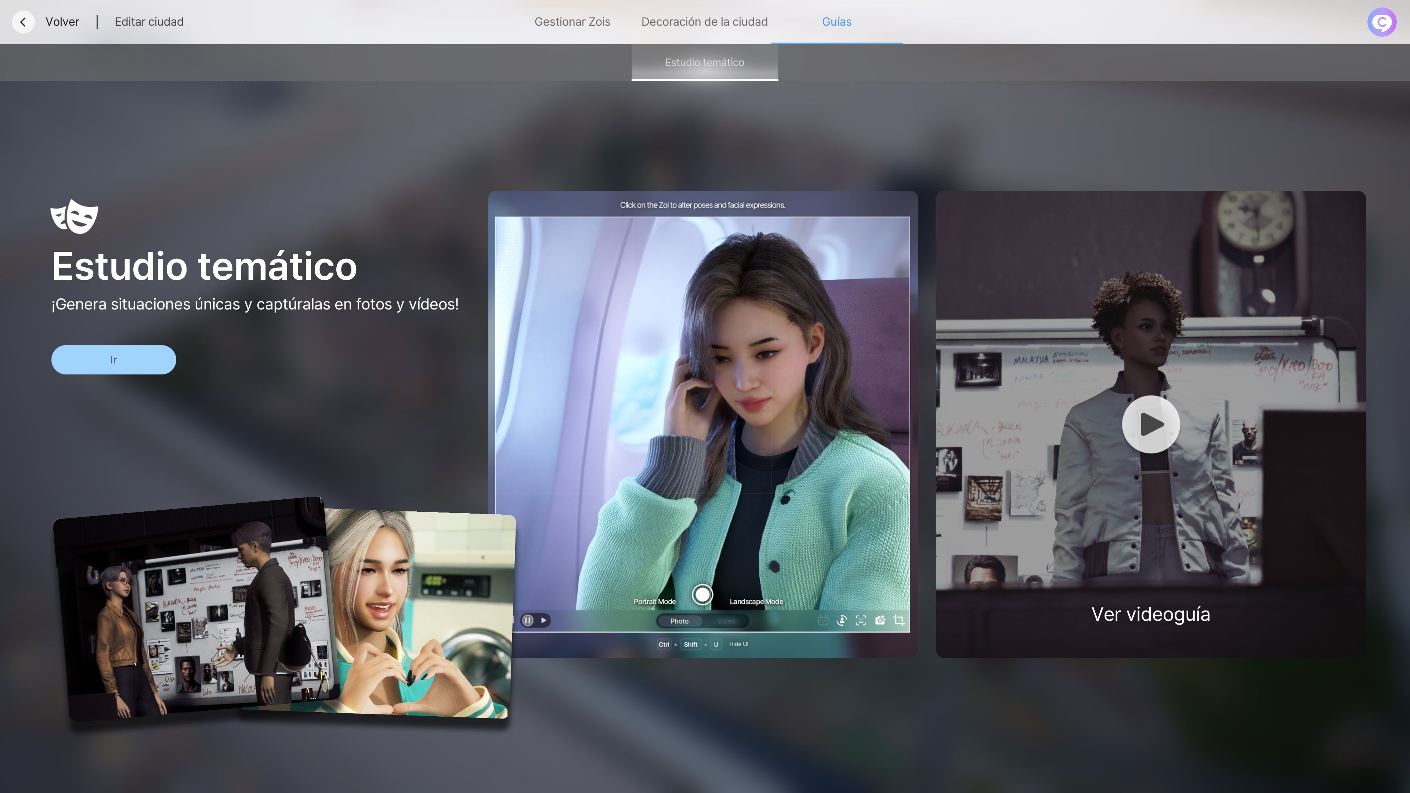Select the Estudio temático sub-tab
This screenshot has width=1410, height=793.
(705, 62)
